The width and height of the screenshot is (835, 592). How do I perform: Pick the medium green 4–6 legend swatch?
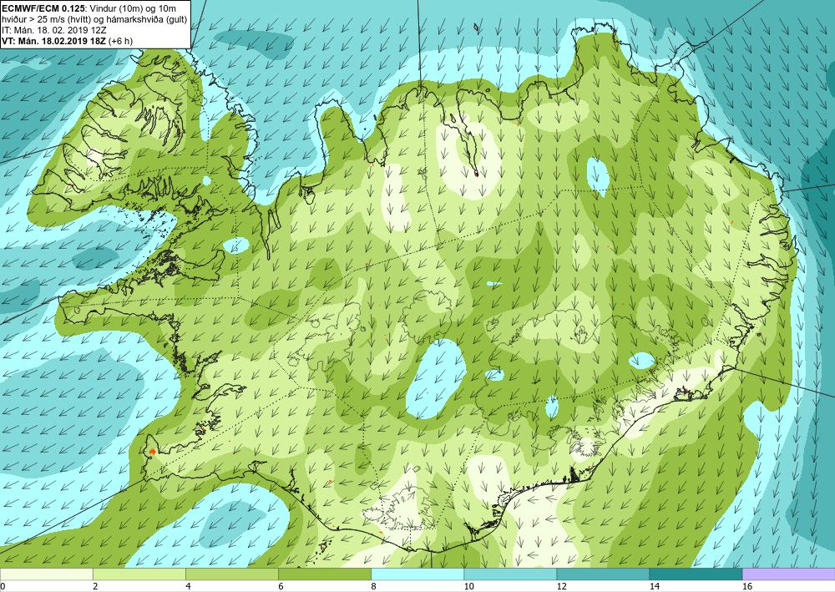click(231, 574)
